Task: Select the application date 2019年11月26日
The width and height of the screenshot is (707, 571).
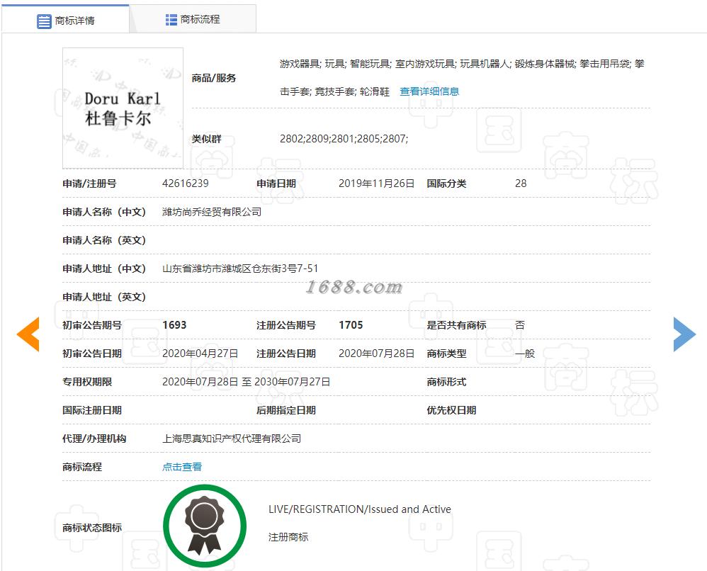Action: tap(376, 183)
